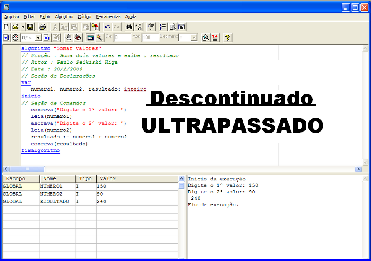This screenshot has height=261, width=371.
Task: Select the Print icon
Action: [42, 26]
